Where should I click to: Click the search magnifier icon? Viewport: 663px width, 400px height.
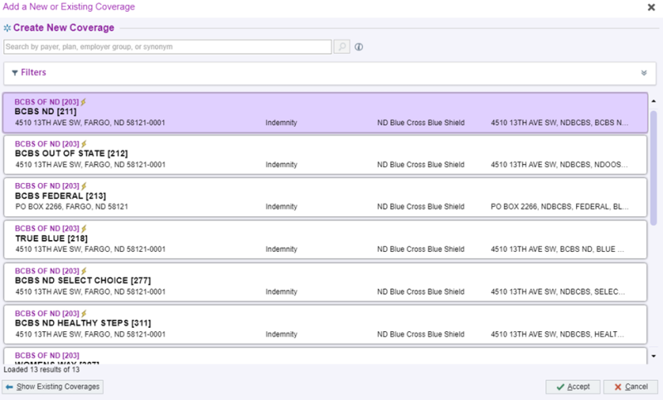(x=341, y=47)
